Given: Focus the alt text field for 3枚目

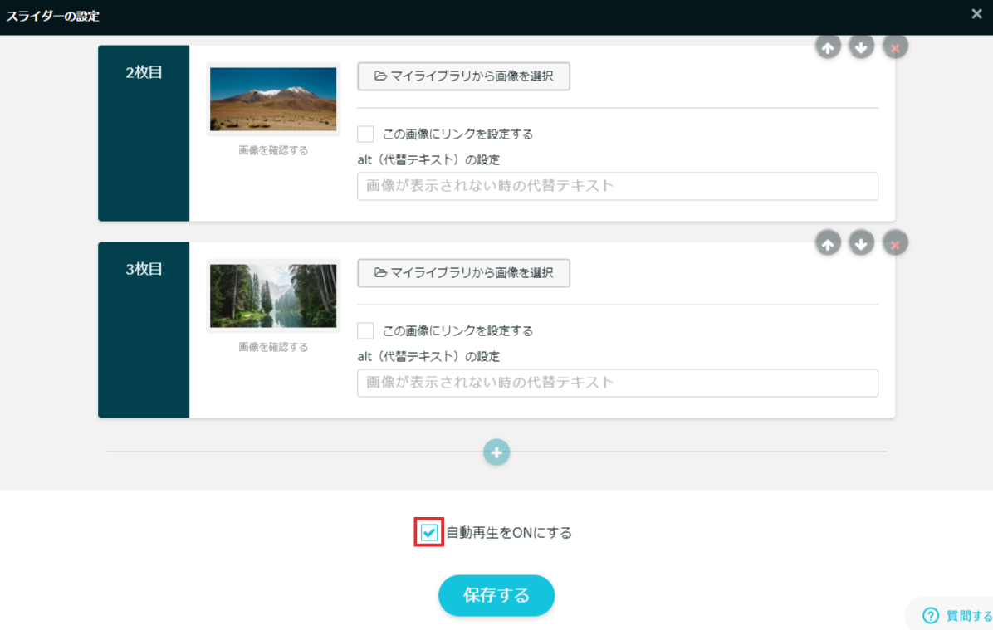Looking at the screenshot, I should 618,383.
